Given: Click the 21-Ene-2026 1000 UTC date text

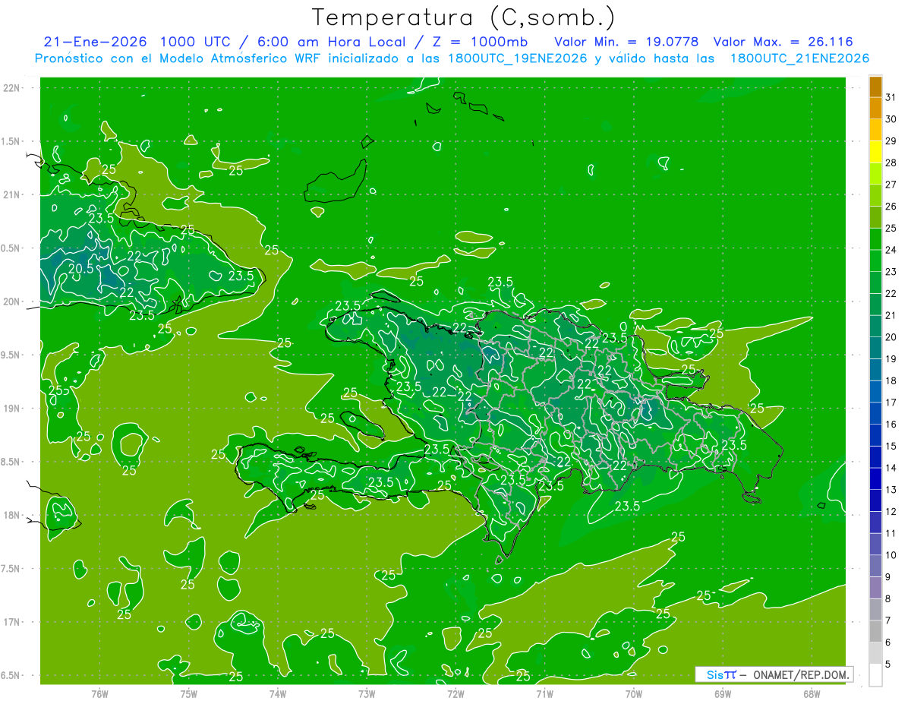Looking at the screenshot, I should coord(152,42).
